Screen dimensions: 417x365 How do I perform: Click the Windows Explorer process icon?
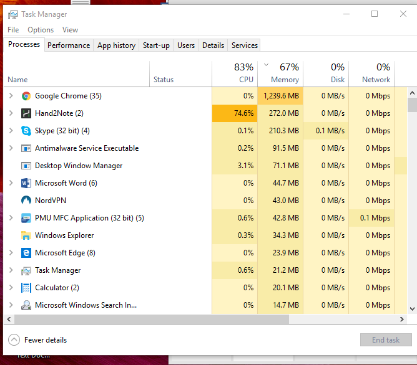[x=26, y=235]
